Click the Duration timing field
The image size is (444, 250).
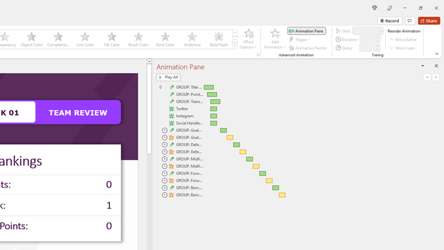point(368,39)
